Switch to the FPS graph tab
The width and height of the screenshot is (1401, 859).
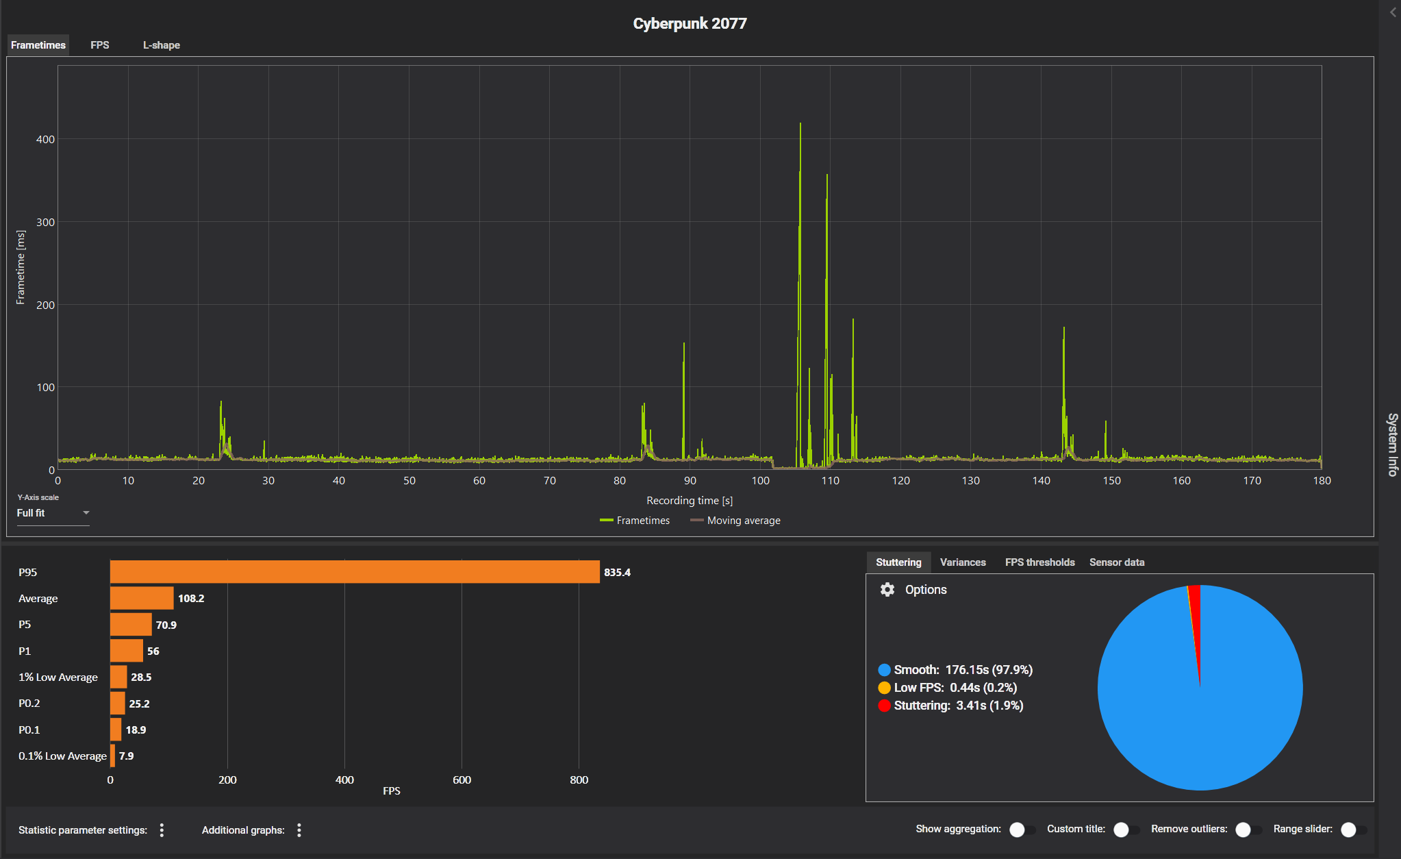click(100, 45)
